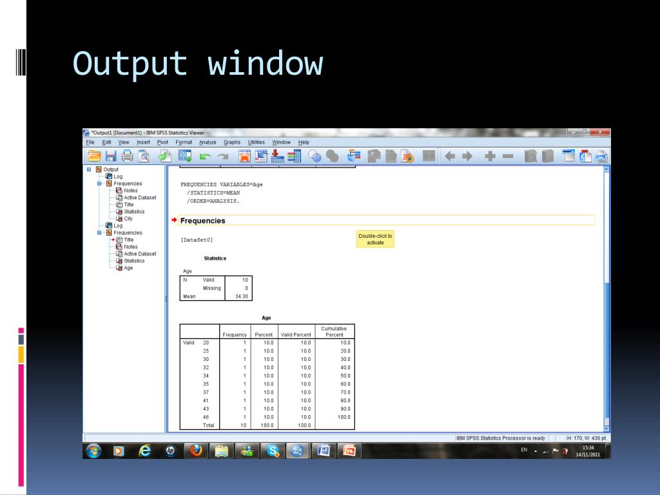This screenshot has height=495, width=660.
Task: Click the Expand plus toolbar icon
Action: (x=490, y=157)
